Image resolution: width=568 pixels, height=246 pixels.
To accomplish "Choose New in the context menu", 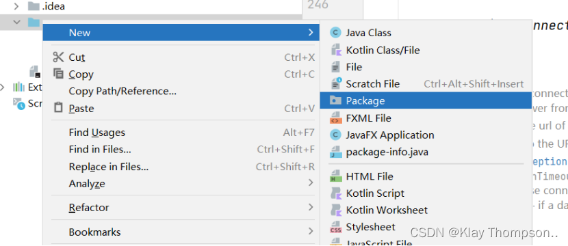I will [x=181, y=33].
